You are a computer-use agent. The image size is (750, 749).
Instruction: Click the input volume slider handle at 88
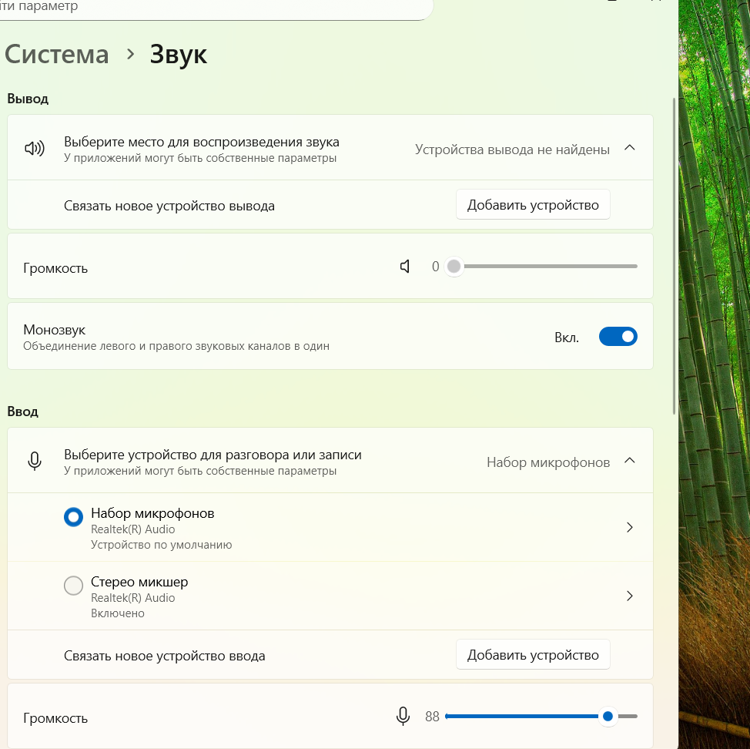click(608, 717)
